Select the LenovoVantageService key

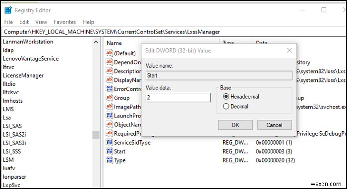31,59
